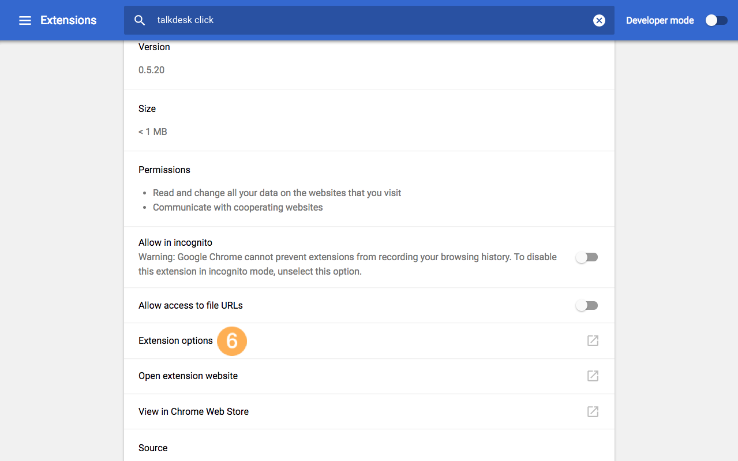Click the Version heading

pos(154,47)
